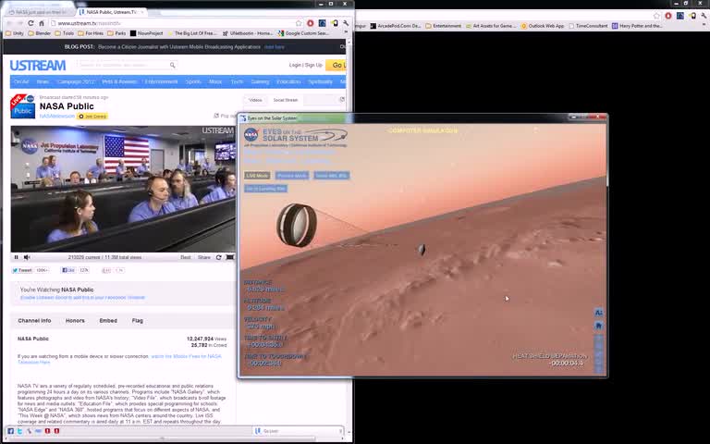Switch to the NASA Public Ustream tab

[x=111, y=12]
